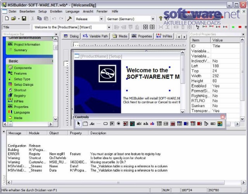Open the Setup menu
Viewport: 248px width, 194px height.
coord(42,11)
